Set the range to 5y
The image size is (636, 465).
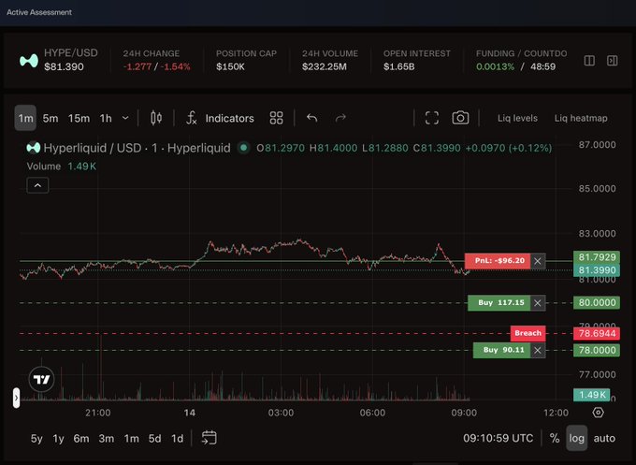tap(36, 439)
